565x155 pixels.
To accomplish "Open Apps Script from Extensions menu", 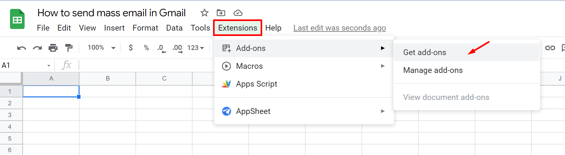I will click(256, 84).
